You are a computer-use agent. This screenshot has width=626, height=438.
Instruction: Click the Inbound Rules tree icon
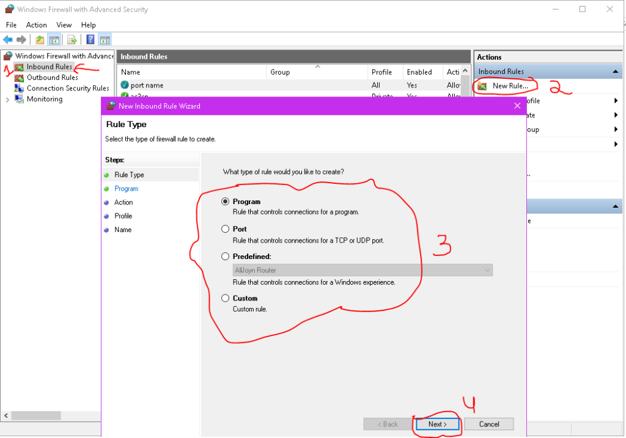tap(19, 67)
